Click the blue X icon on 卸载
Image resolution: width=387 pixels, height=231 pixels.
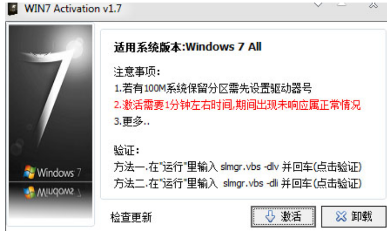(341, 216)
